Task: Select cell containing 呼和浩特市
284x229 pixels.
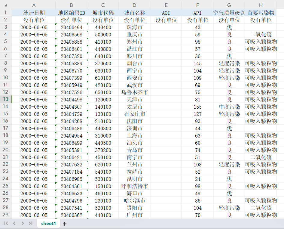Action: point(134,186)
